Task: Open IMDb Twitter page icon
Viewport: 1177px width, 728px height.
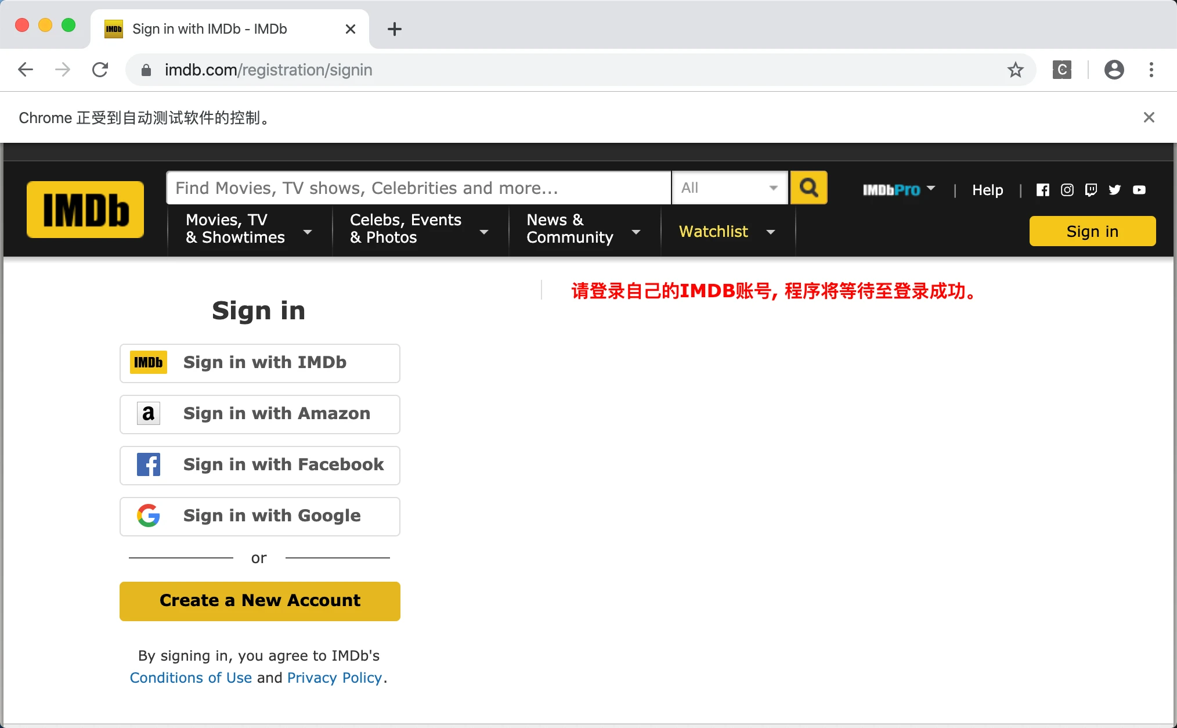Action: 1115,190
